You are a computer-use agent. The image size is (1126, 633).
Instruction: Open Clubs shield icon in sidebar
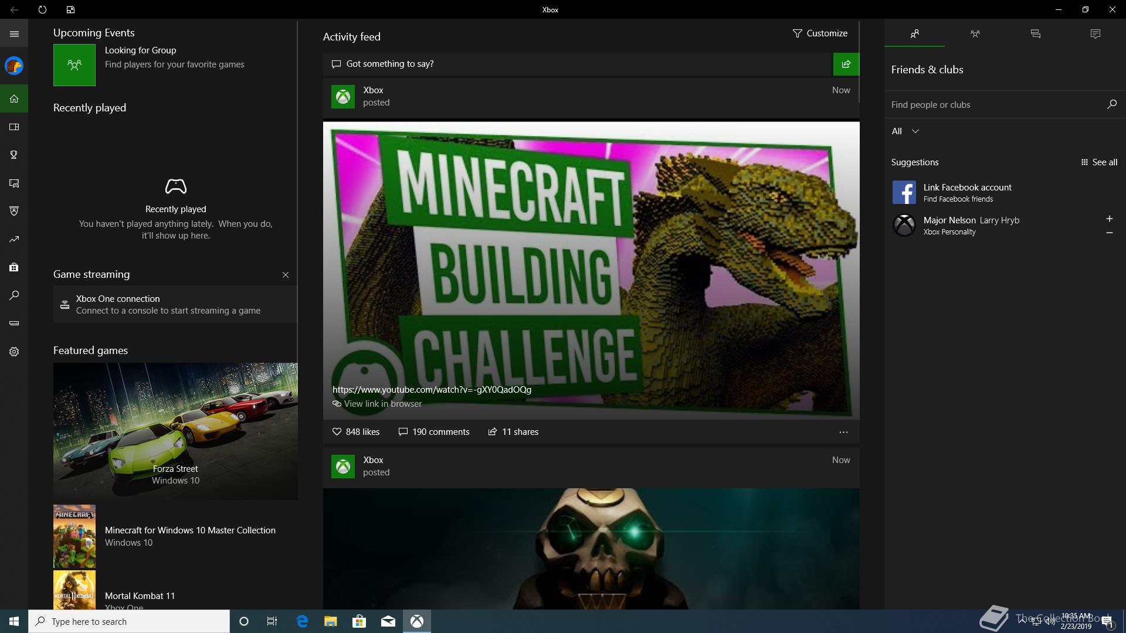(14, 211)
